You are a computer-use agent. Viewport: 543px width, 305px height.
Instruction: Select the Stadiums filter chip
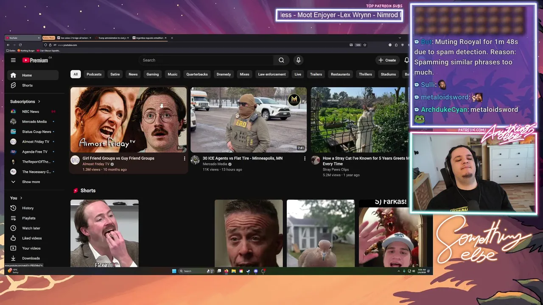click(x=388, y=74)
